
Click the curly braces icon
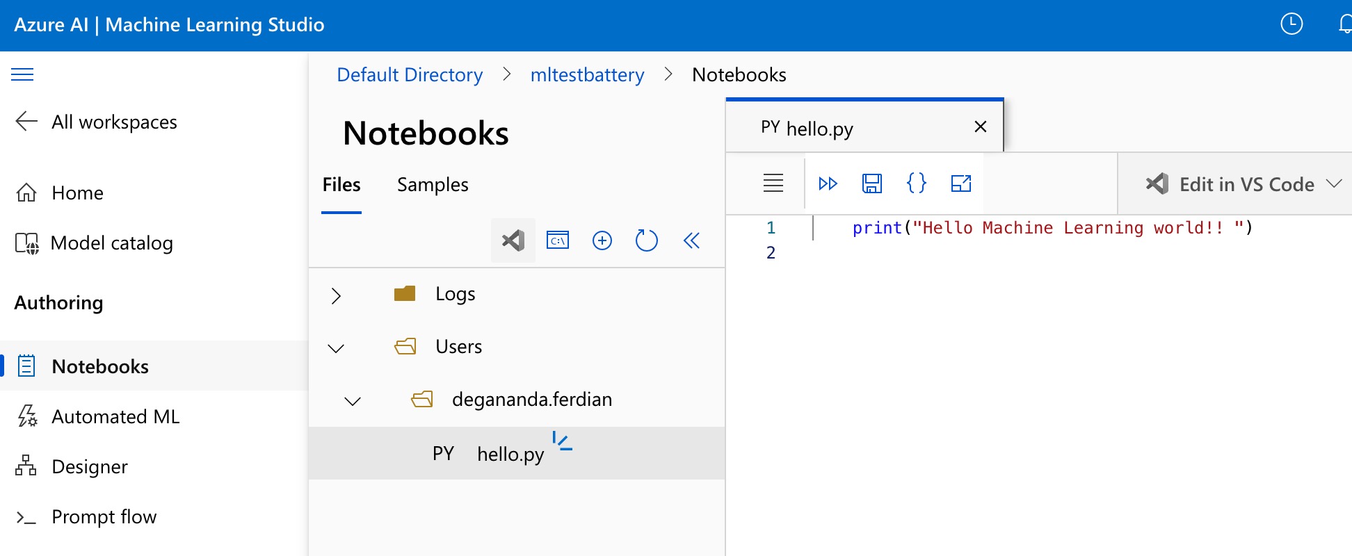[917, 183]
